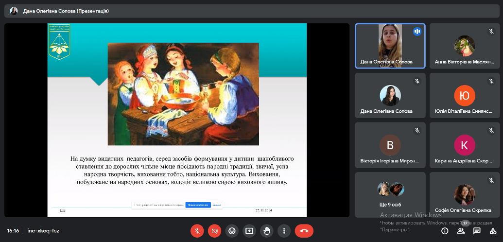Image resolution: width=503 pixels, height=242 pixels.
Task: Click Юлія Віталіївна Синянс avatar tile
Action: click(x=464, y=95)
